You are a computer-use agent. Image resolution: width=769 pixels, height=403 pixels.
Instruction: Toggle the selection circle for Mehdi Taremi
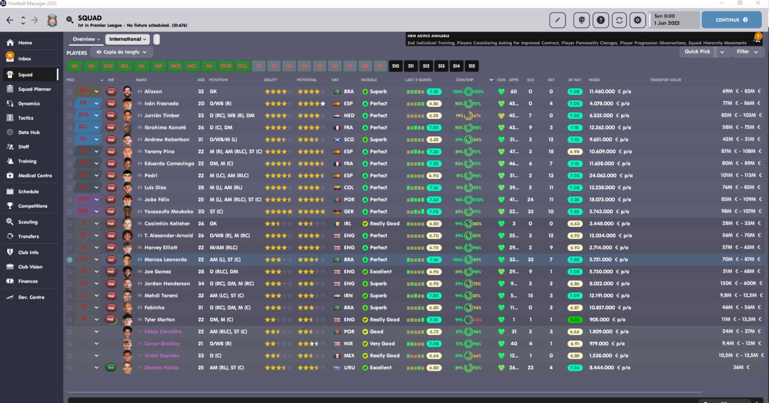pos(70,295)
